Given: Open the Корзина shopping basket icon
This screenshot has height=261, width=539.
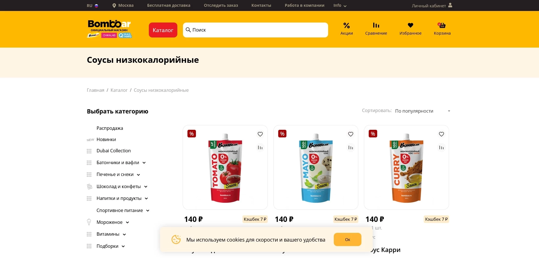Looking at the screenshot, I should click(x=442, y=25).
